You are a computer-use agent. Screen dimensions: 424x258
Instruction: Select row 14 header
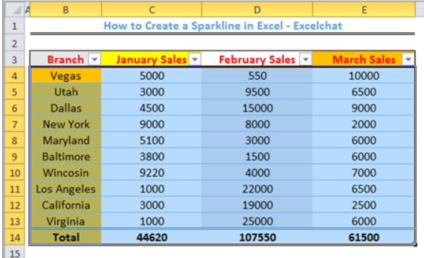click(x=14, y=237)
